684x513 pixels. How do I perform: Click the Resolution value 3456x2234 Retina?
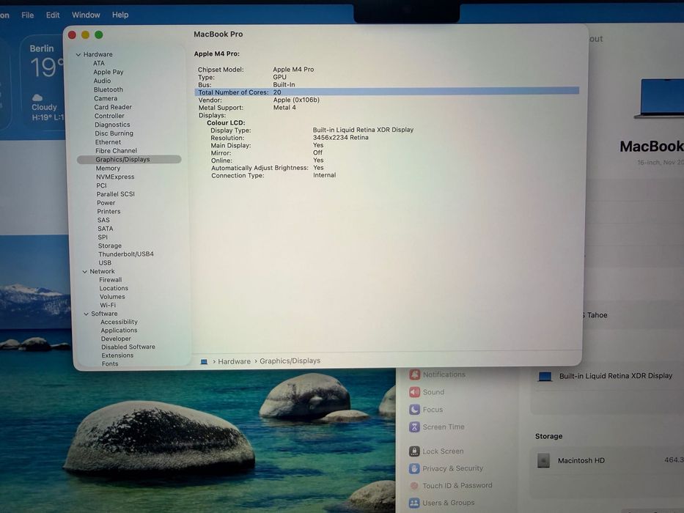341,138
